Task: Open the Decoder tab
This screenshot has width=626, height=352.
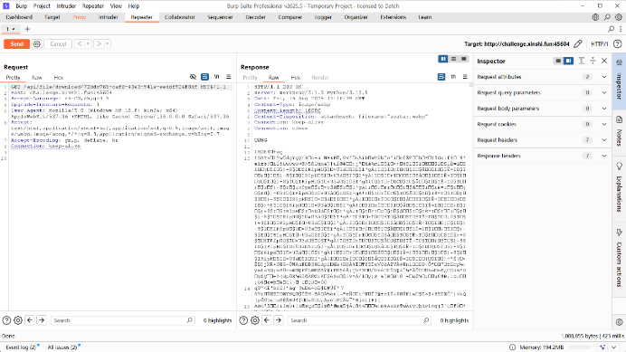Action: (255, 17)
